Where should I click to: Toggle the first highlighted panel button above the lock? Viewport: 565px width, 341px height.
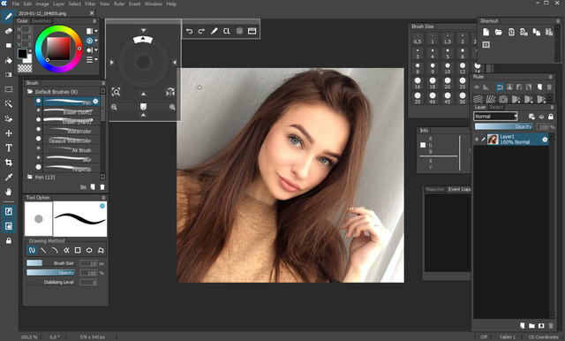(8, 211)
